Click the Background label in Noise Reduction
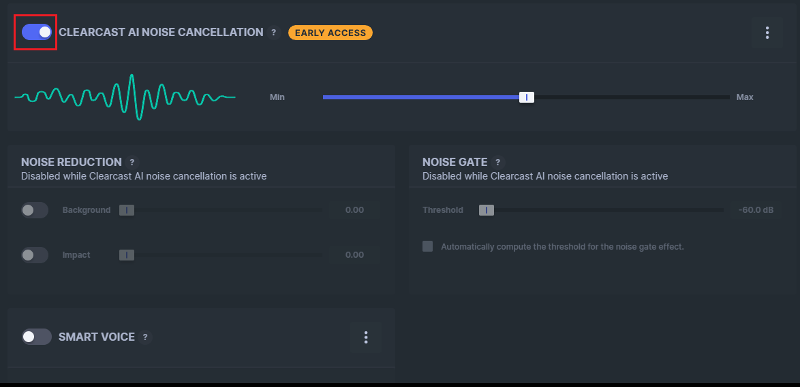 coord(87,209)
